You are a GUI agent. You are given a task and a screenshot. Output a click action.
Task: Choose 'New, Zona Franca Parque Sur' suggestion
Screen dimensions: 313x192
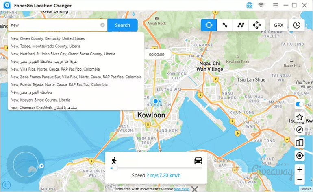click(76, 77)
